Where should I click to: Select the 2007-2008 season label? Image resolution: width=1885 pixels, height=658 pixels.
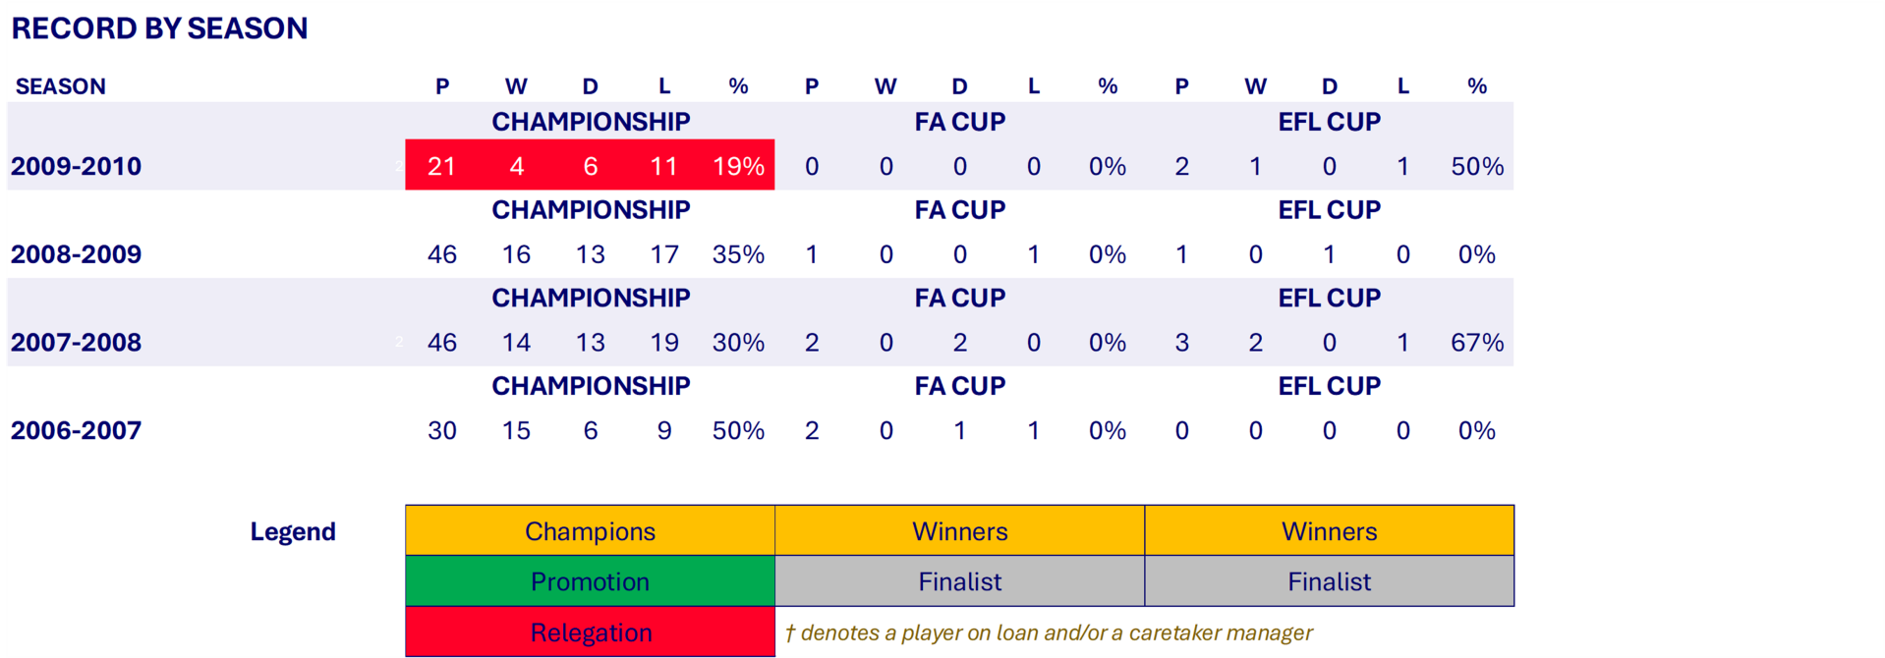(77, 343)
